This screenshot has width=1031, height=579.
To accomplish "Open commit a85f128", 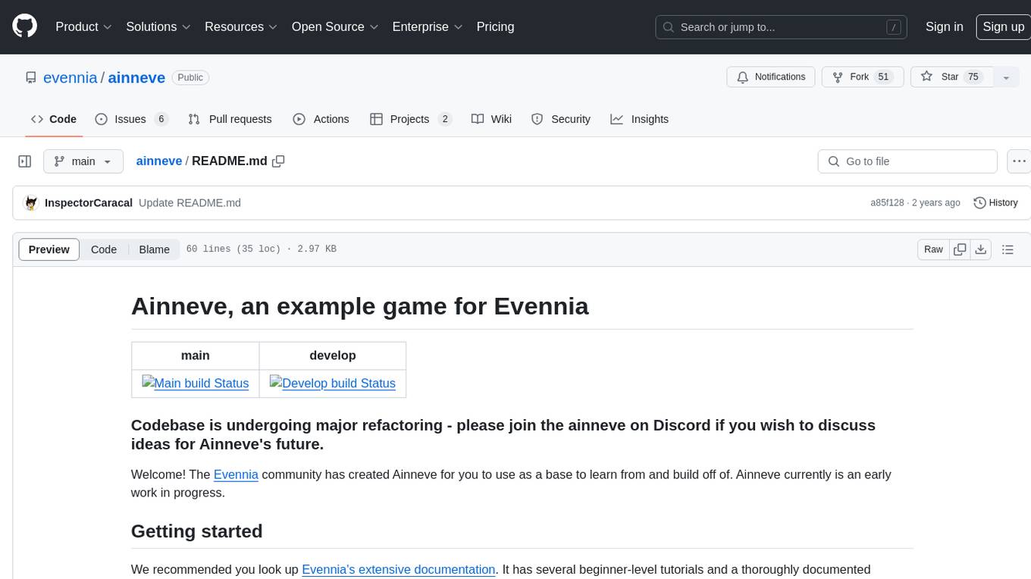I will coord(887,202).
